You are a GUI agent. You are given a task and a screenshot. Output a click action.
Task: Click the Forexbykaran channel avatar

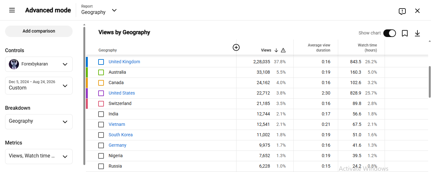14,64
